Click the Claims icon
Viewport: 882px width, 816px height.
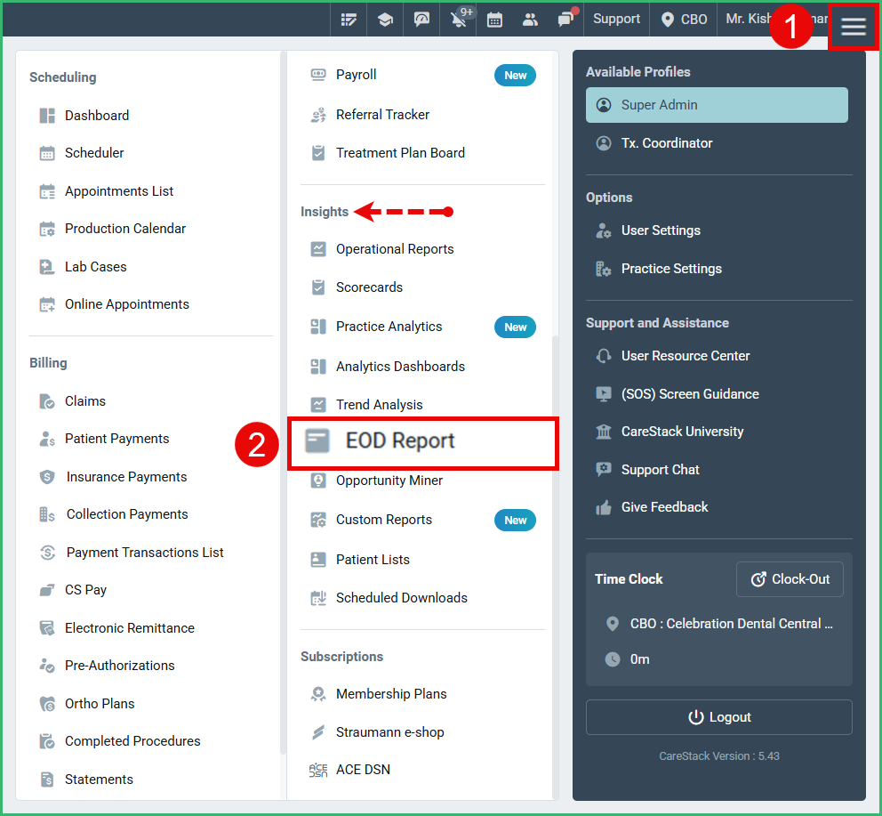point(47,401)
